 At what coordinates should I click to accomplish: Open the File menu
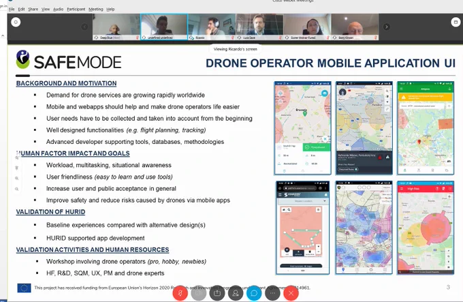(x=12, y=9)
